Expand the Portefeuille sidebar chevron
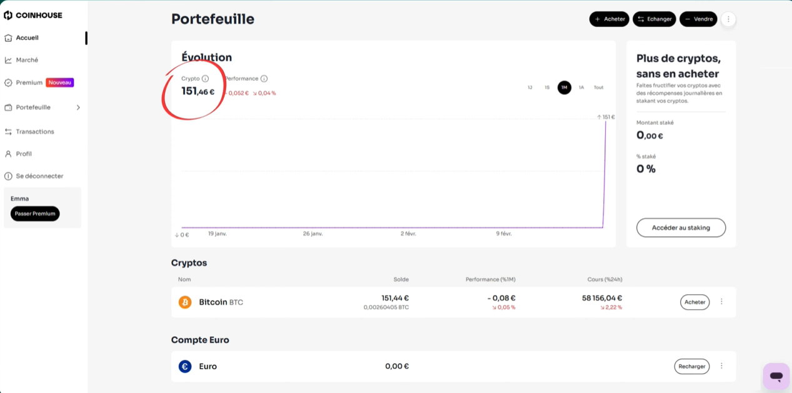Viewport: 792px width, 393px height. 78,107
